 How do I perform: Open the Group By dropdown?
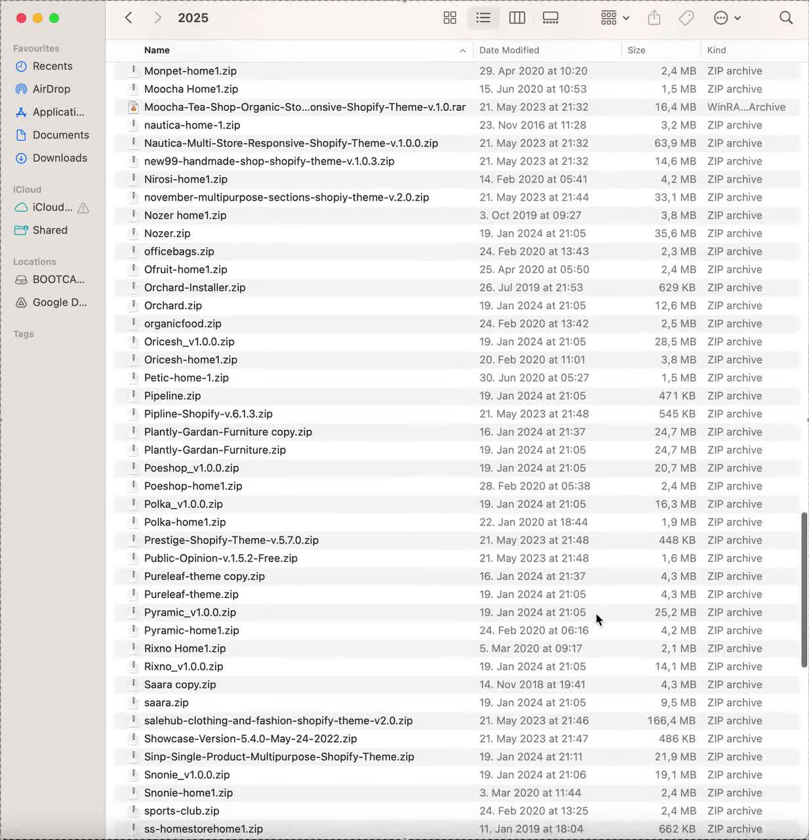click(615, 18)
